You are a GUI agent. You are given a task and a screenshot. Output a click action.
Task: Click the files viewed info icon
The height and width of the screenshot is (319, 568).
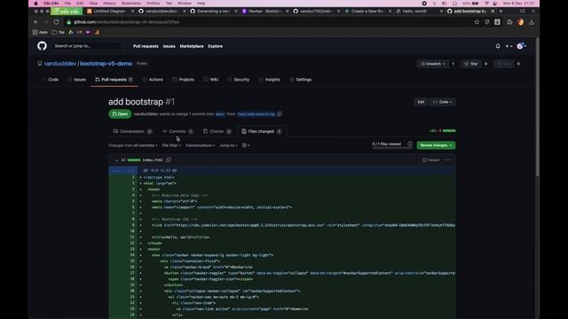(410, 144)
